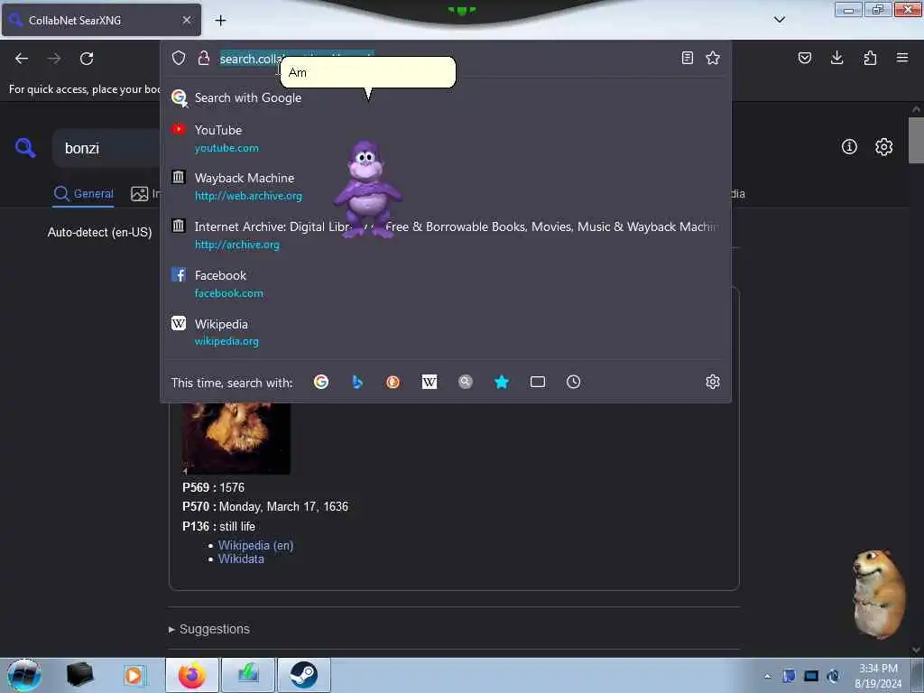Open SearXNG about info icon
The image size is (924, 693).
click(849, 147)
